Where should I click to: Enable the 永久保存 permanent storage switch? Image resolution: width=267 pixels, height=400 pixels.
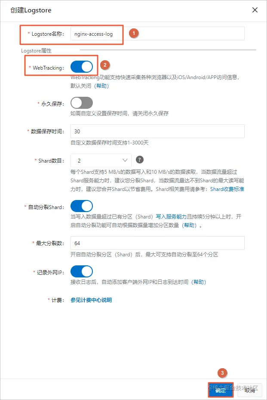[x=82, y=103]
